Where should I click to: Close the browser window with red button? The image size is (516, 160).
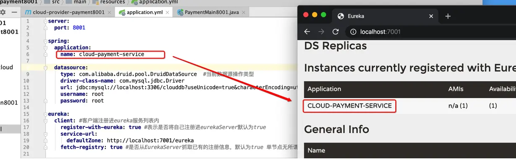(x=305, y=15)
